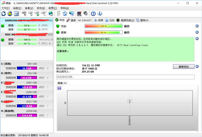The width and height of the screenshot is (202, 137).
Task: Click the refresh disks toolbar icon
Action: 4,14
